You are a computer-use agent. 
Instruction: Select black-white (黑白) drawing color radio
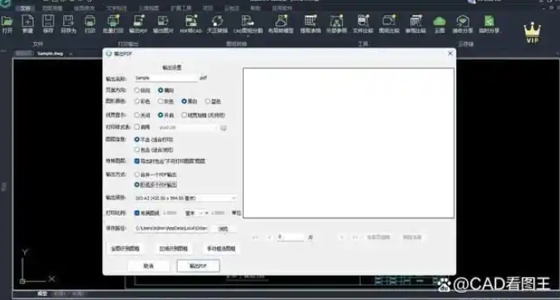(184, 101)
